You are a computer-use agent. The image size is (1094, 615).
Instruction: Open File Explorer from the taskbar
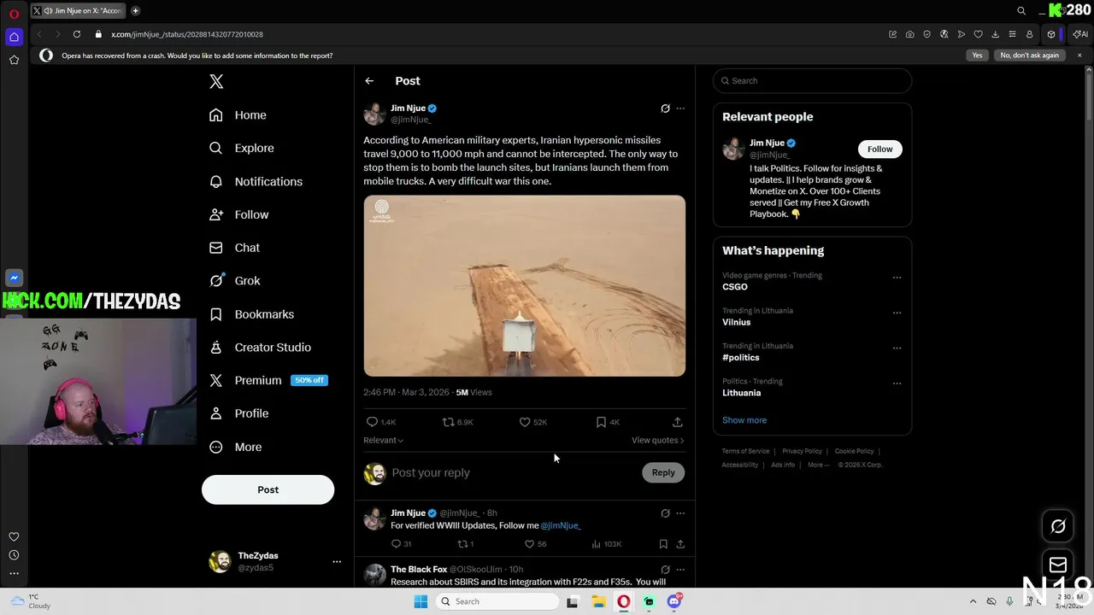click(x=598, y=601)
